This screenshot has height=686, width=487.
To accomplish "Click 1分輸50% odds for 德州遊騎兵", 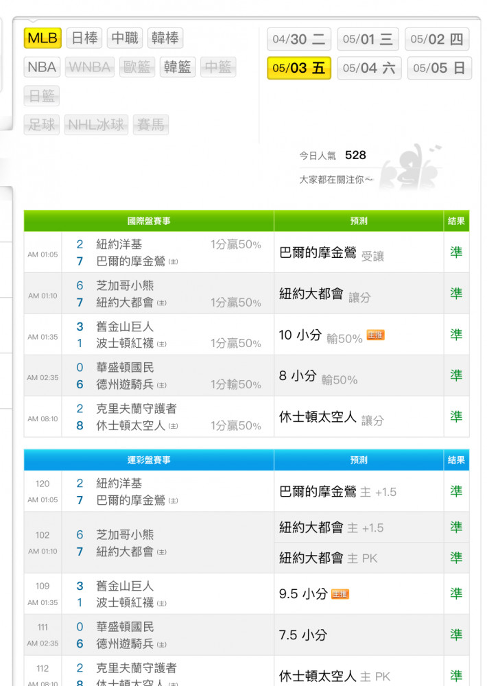I will (236, 385).
